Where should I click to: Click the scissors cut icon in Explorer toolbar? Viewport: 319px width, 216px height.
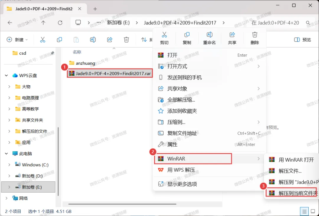pos(43,40)
